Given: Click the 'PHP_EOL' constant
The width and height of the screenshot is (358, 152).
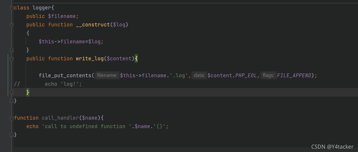Looking at the screenshot, I should (246, 76).
